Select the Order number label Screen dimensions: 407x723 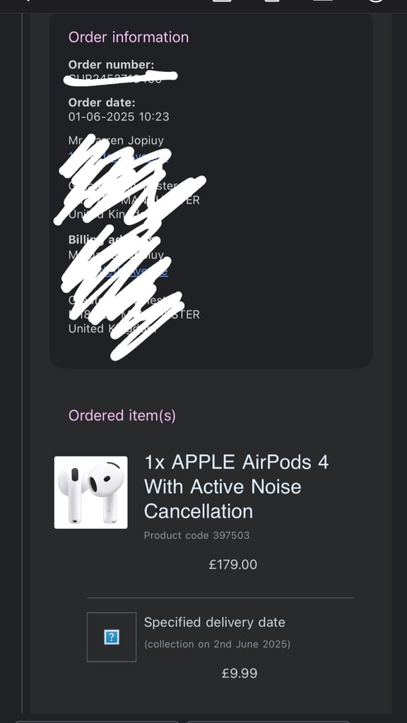pyautogui.click(x=111, y=64)
